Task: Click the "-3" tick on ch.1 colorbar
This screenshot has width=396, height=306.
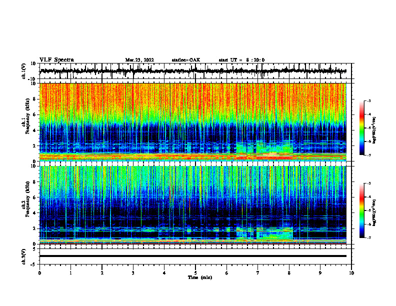Action: 368,100
